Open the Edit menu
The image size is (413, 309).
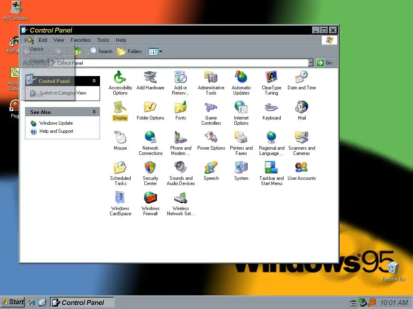tap(43, 40)
